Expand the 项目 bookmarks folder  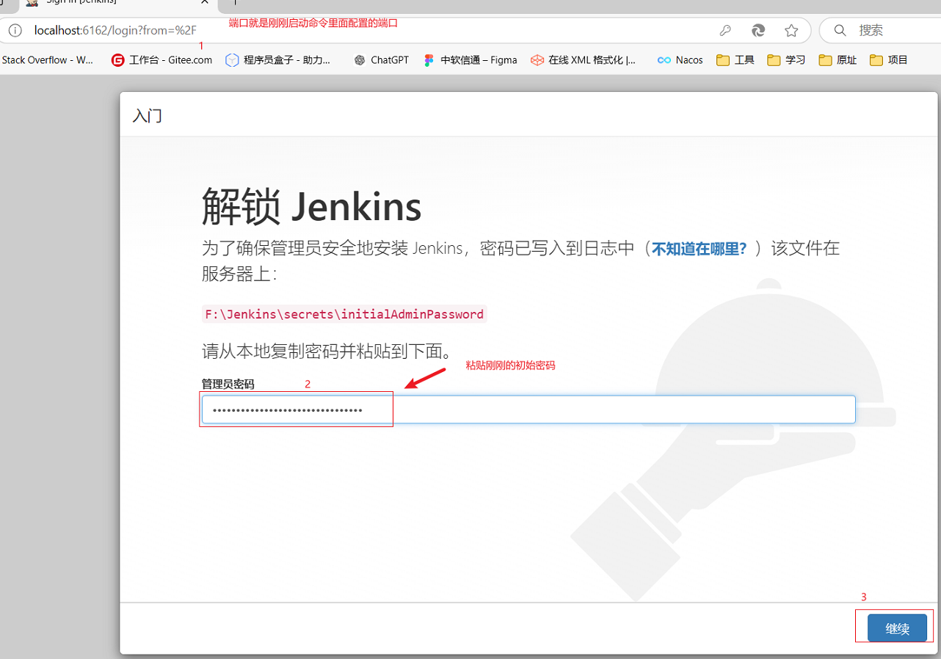click(889, 60)
